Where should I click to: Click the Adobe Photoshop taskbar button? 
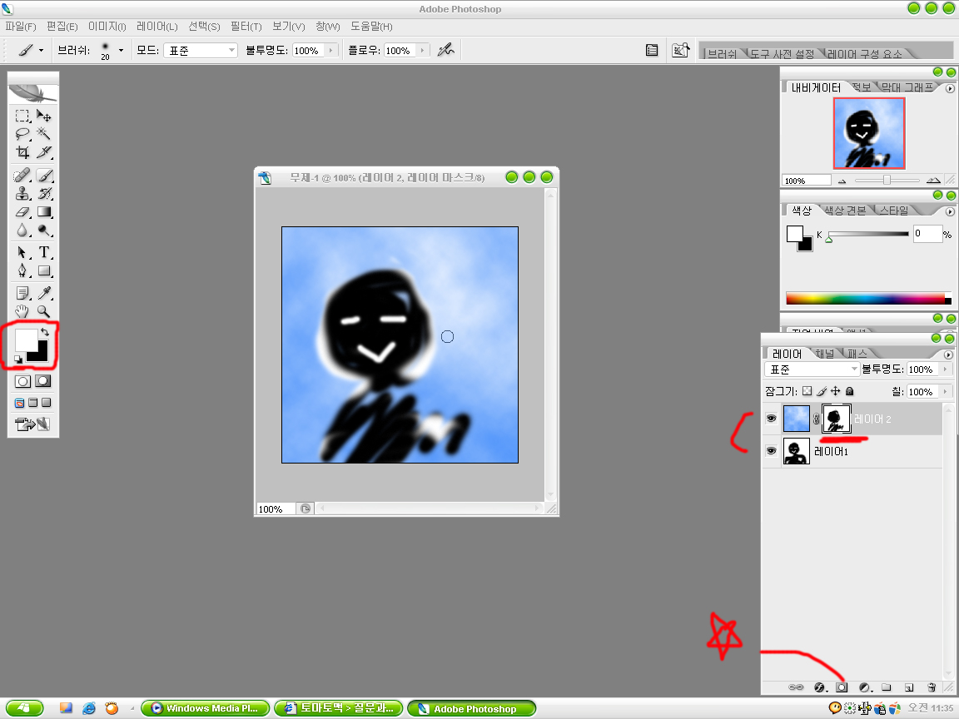point(471,709)
